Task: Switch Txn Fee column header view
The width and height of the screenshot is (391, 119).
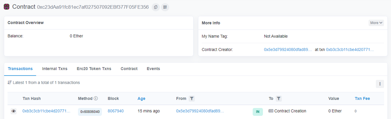Action: point(362,98)
